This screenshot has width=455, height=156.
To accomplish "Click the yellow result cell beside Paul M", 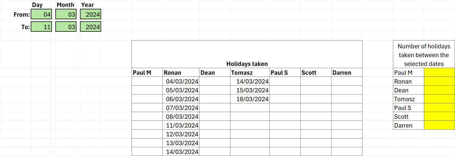I will 439,73.
